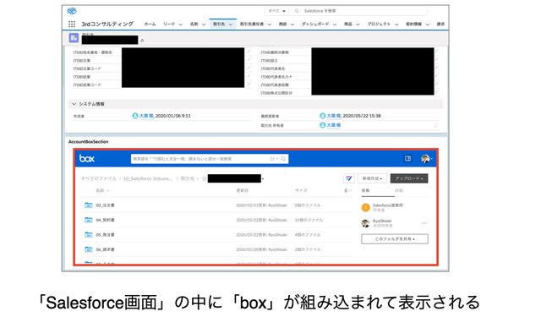Open the 商品 tab
This screenshot has height=328, width=541.
coord(347,25)
